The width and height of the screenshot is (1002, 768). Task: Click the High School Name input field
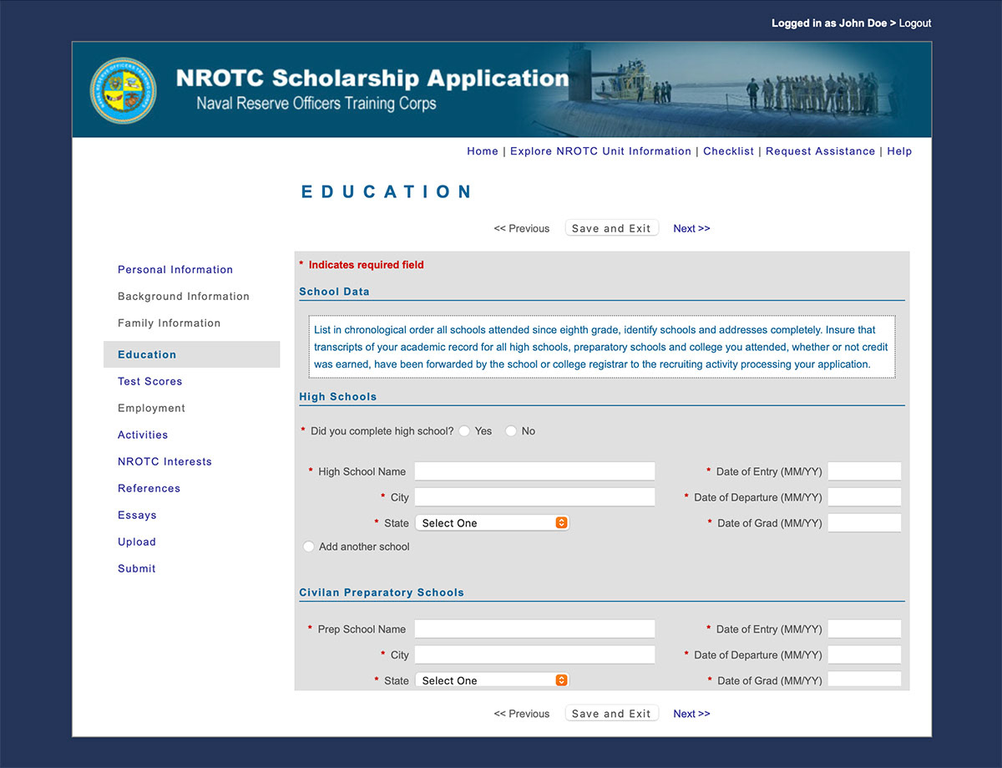pyautogui.click(x=534, y=470)
